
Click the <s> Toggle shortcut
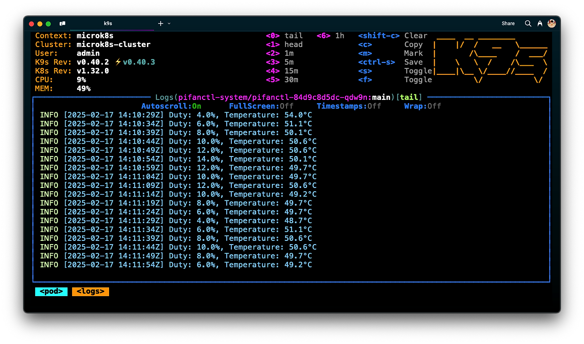tap(395, 71)
